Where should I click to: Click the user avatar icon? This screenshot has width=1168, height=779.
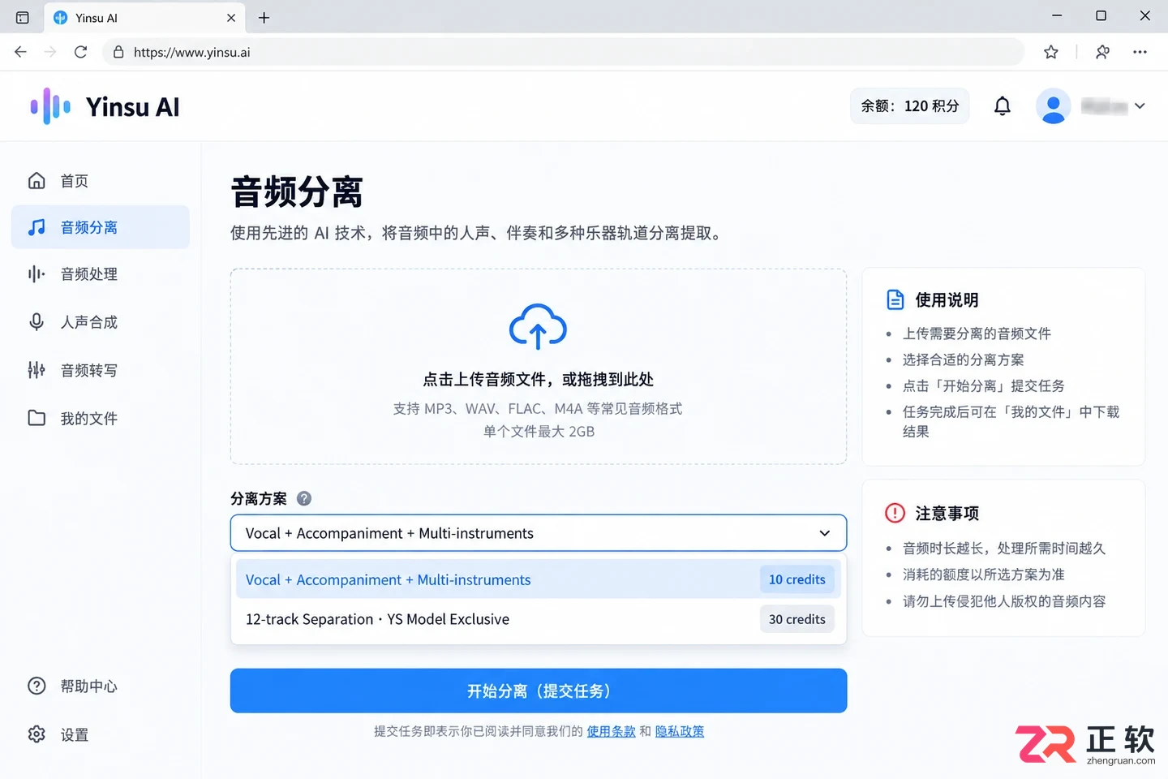tap(1053, 106)
